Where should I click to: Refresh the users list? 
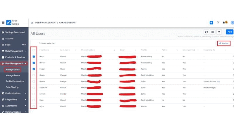point(207,32)
